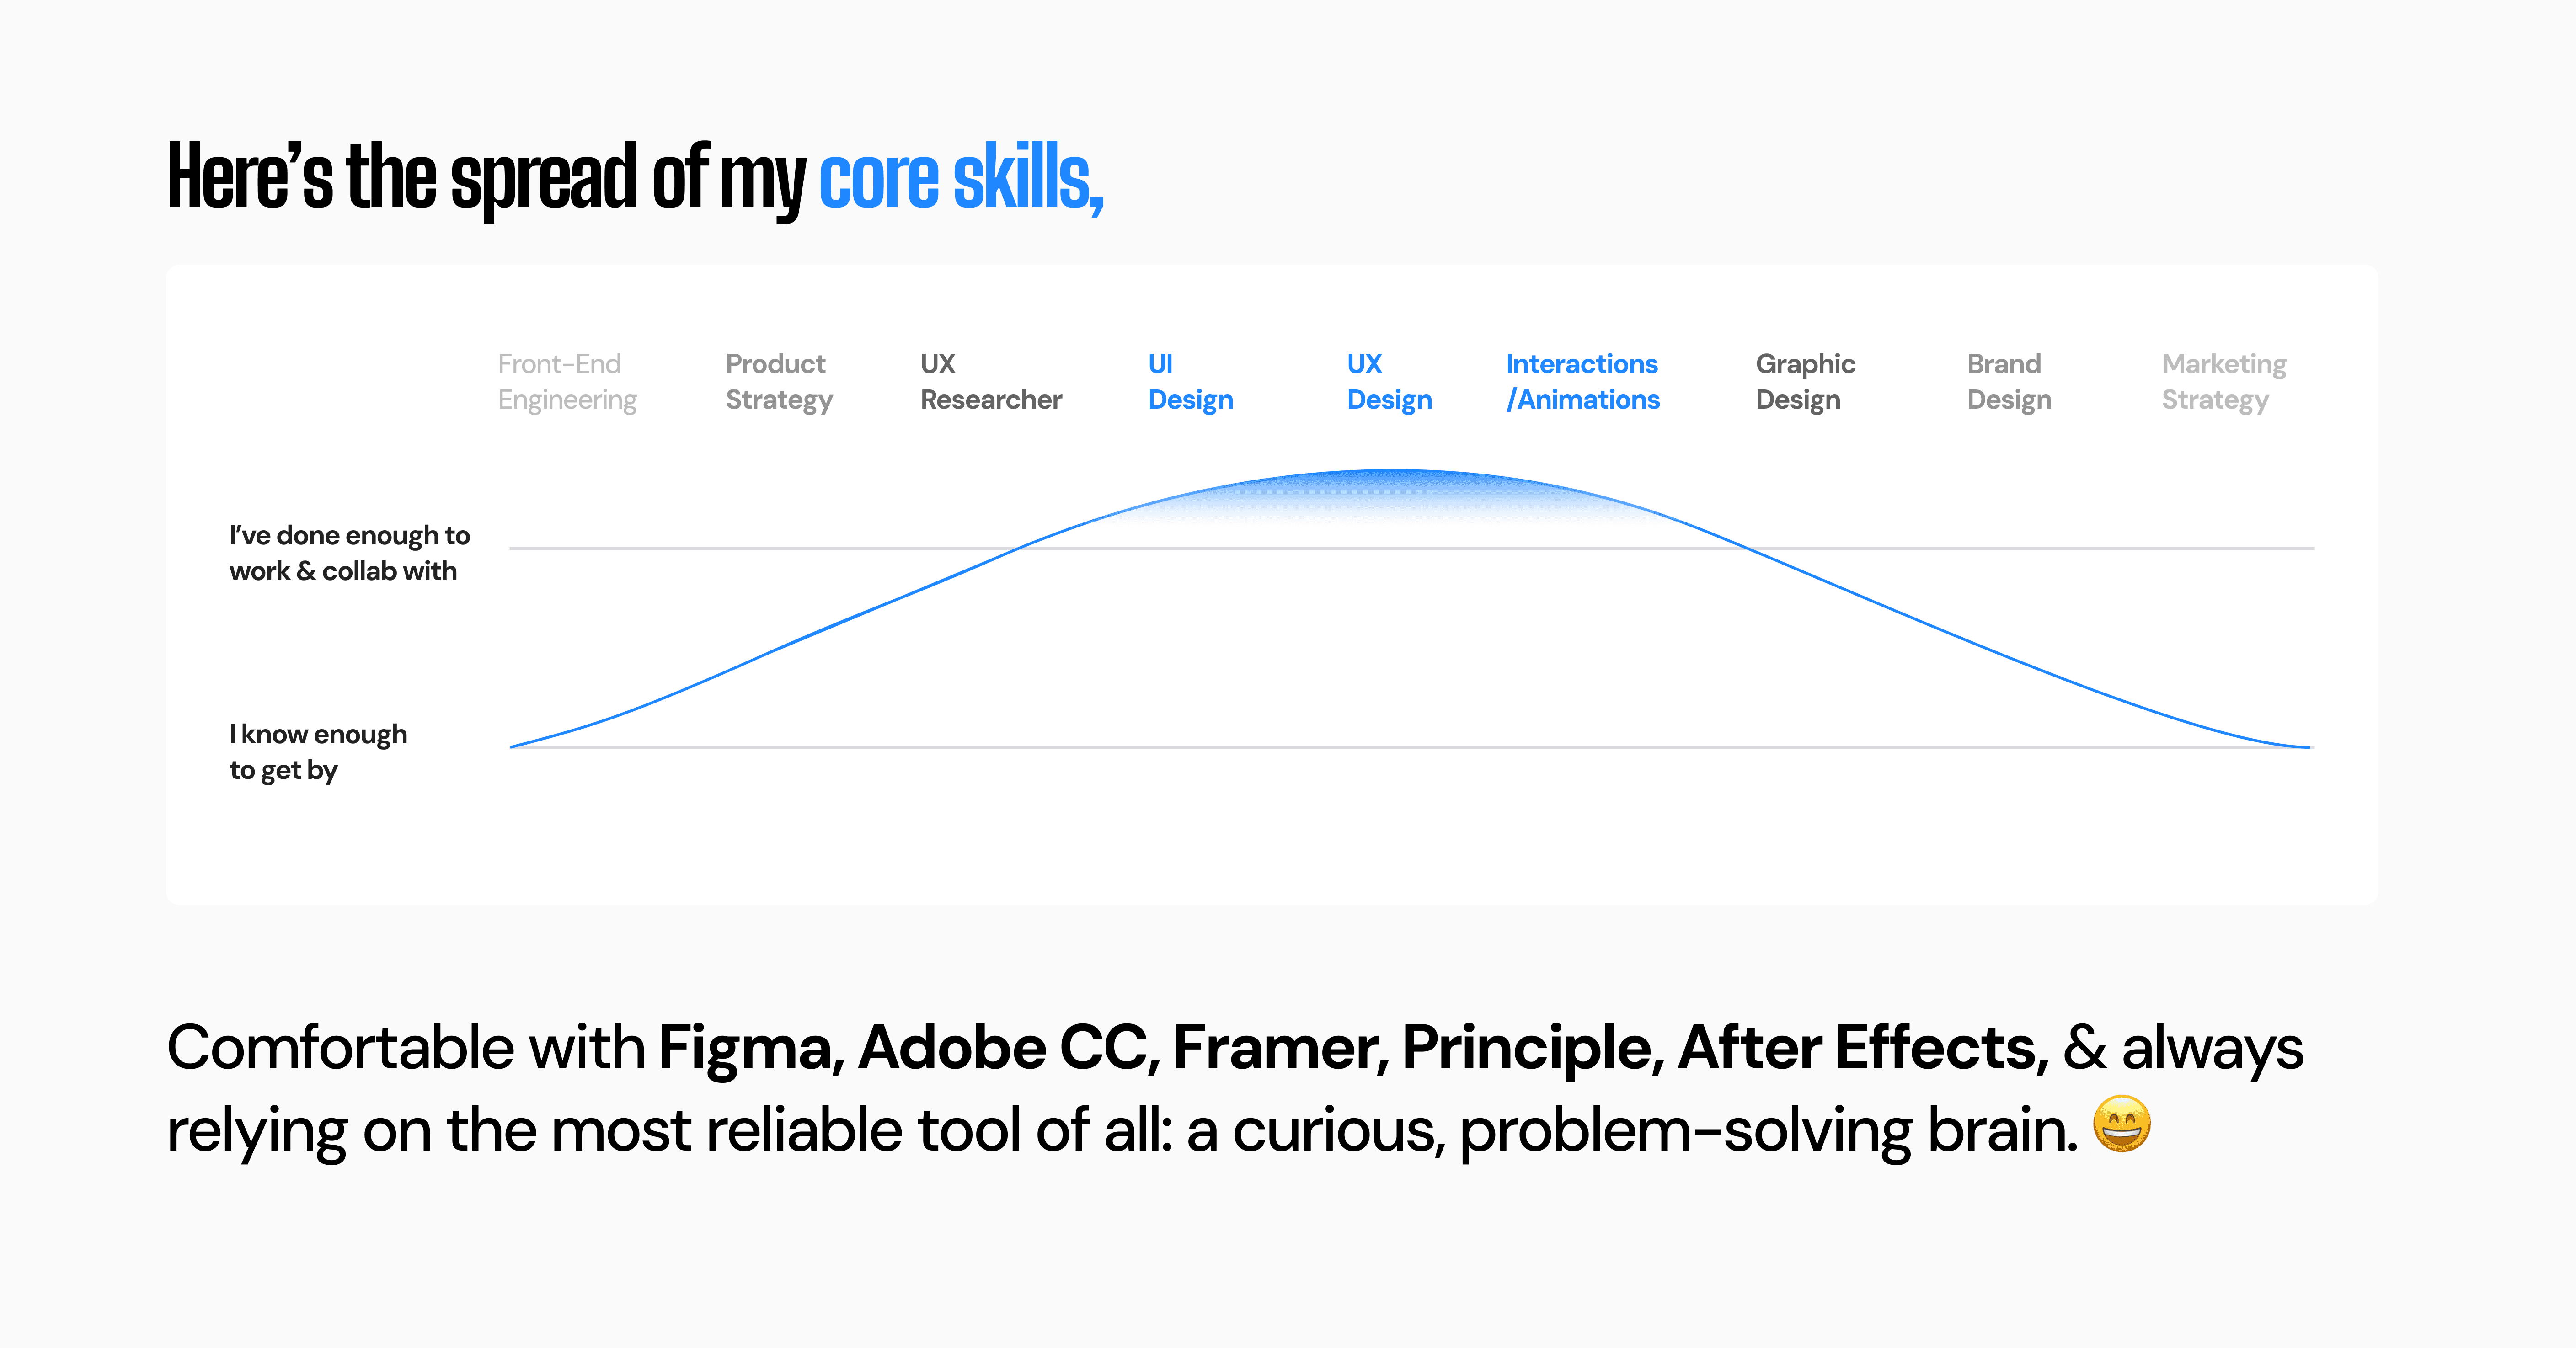Image resolution: width=2576 pixels, height=1348 pixels.
Task: Click the blue UI Design label
Action: point(1190,382)
